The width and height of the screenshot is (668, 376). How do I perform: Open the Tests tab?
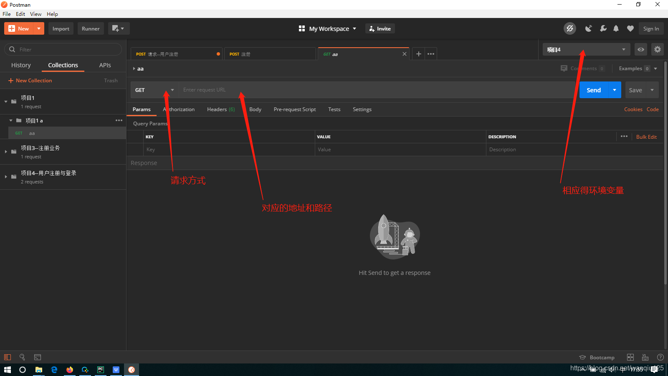point(334,109)
